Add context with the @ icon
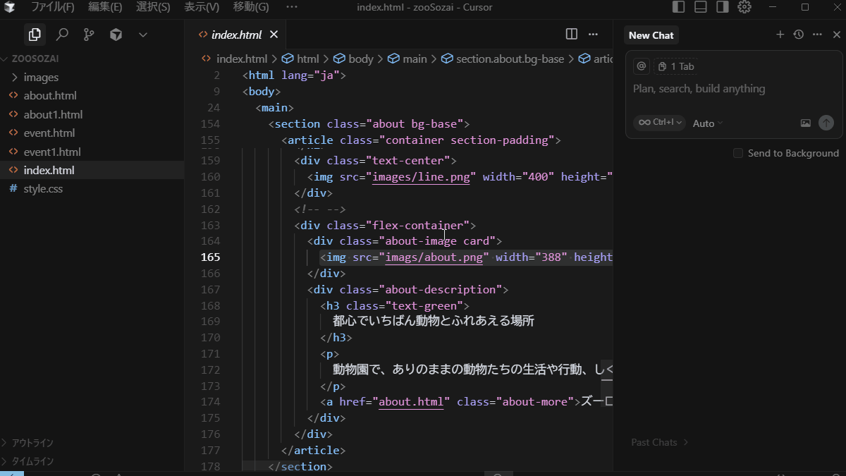 642,66
